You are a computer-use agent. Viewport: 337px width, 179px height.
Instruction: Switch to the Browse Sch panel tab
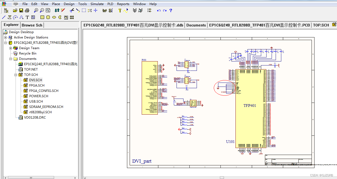[x=32, y=25]
